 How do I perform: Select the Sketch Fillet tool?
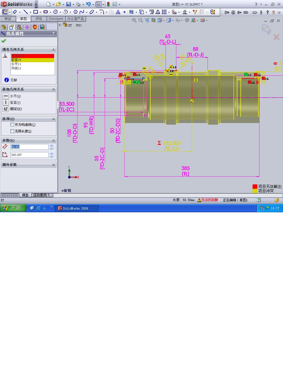click(x=102, y=12)
